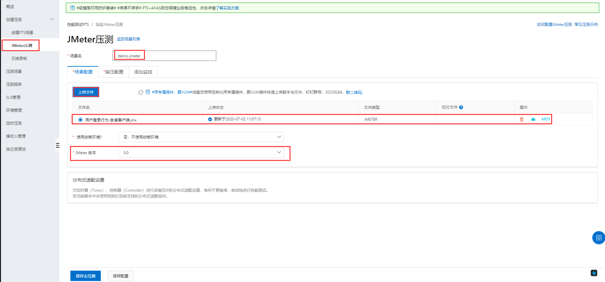Click the 保存配置 button
Image resolution: width=605 pixels, height=282 pixels.
[x=120, y=276]
